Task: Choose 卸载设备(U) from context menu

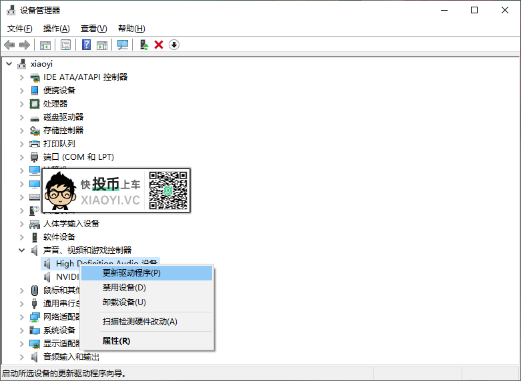Action: pos(147,302)
